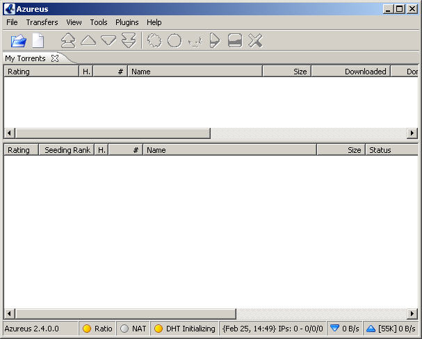The width and height of the screenshot is (422, 339).
Task: Click the stop circle icon in the toolbar
Action: pos(175,40)
